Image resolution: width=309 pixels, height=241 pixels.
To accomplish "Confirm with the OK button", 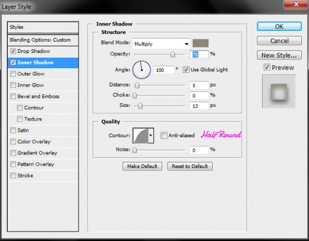I will tap(279, 26).
